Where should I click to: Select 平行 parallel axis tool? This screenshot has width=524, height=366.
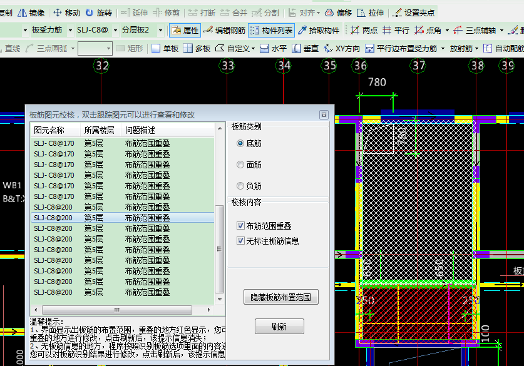(x=396, y=31)
